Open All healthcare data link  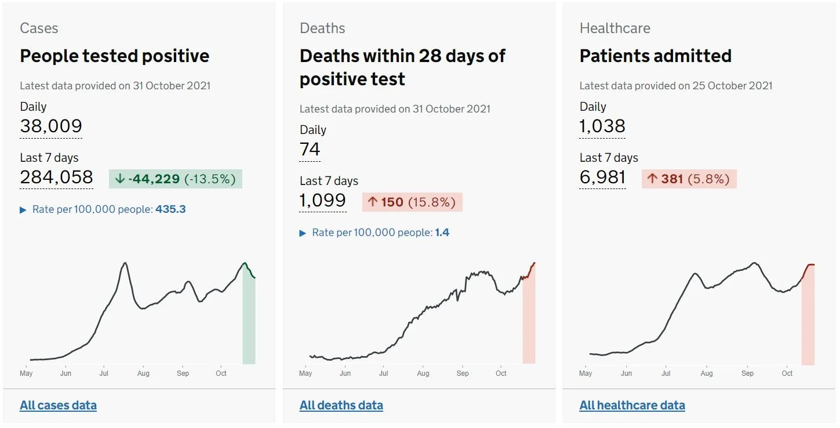pos(632,405)
